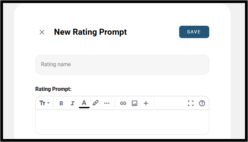Expand more formatting options ellipsis
The image size is (248, 142).
(107, 103)
